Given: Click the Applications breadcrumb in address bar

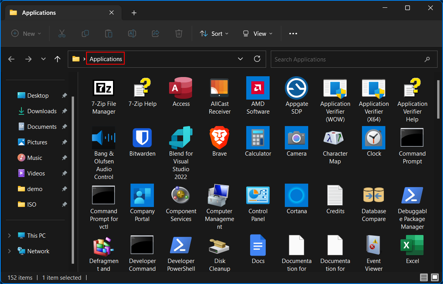Looking at the screenshot, I should click(x=106, y=59).
